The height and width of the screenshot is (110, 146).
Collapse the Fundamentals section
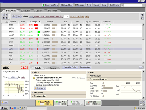(33, 96)
